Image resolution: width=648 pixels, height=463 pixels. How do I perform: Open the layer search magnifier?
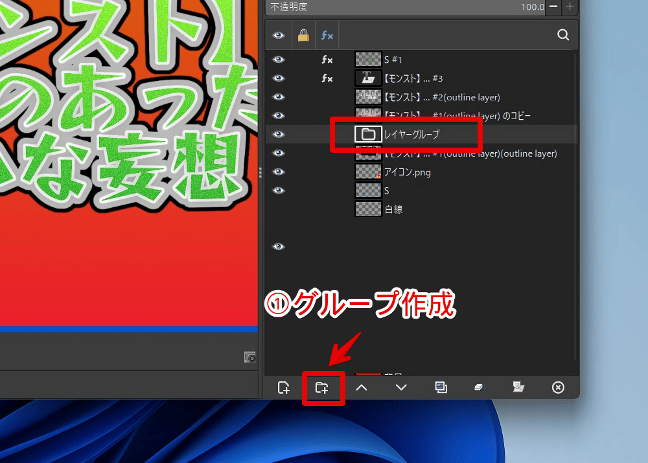pos(563,36)
